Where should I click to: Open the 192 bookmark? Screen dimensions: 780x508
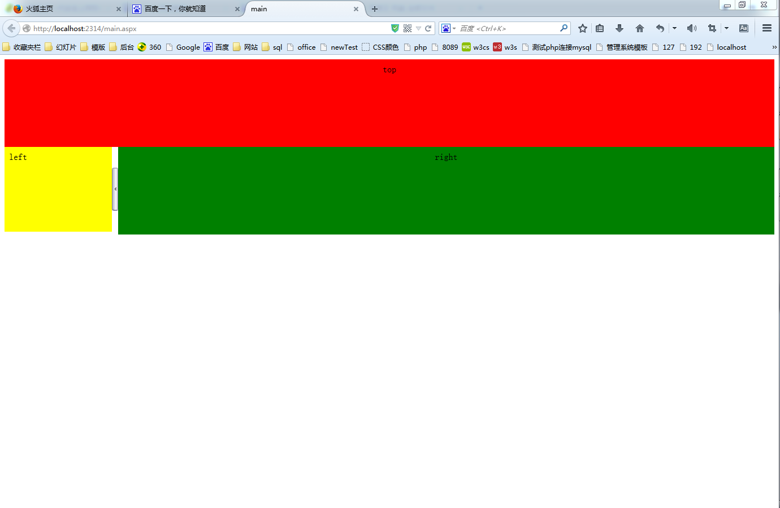691,47
